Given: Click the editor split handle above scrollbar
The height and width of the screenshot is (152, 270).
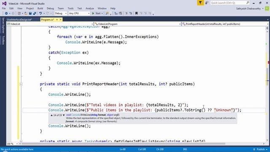Looking at the screenshot, I should (x=267, y=28).
